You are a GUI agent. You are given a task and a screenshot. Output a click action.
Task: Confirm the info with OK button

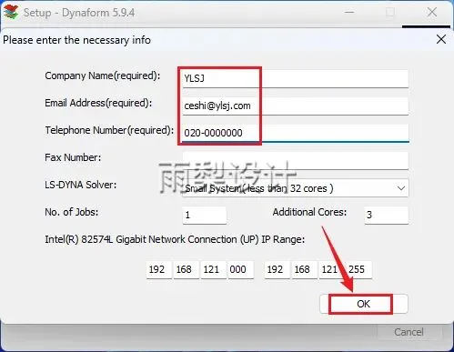[x=363, y=304]
